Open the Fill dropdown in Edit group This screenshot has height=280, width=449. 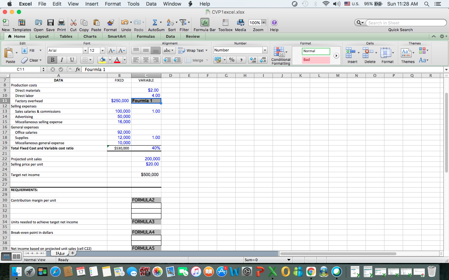click(40, 50)
